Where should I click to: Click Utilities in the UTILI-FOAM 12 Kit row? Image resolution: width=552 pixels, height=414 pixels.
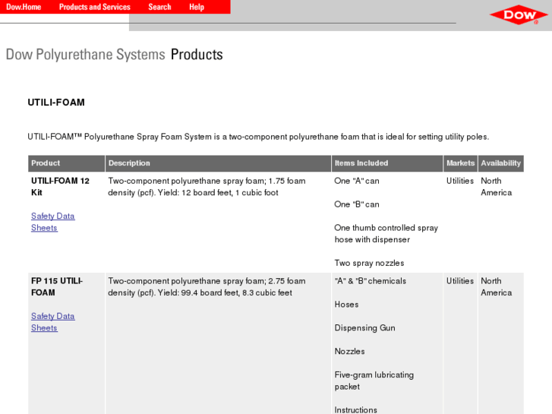pyautogui.click(x=460, y=181)
